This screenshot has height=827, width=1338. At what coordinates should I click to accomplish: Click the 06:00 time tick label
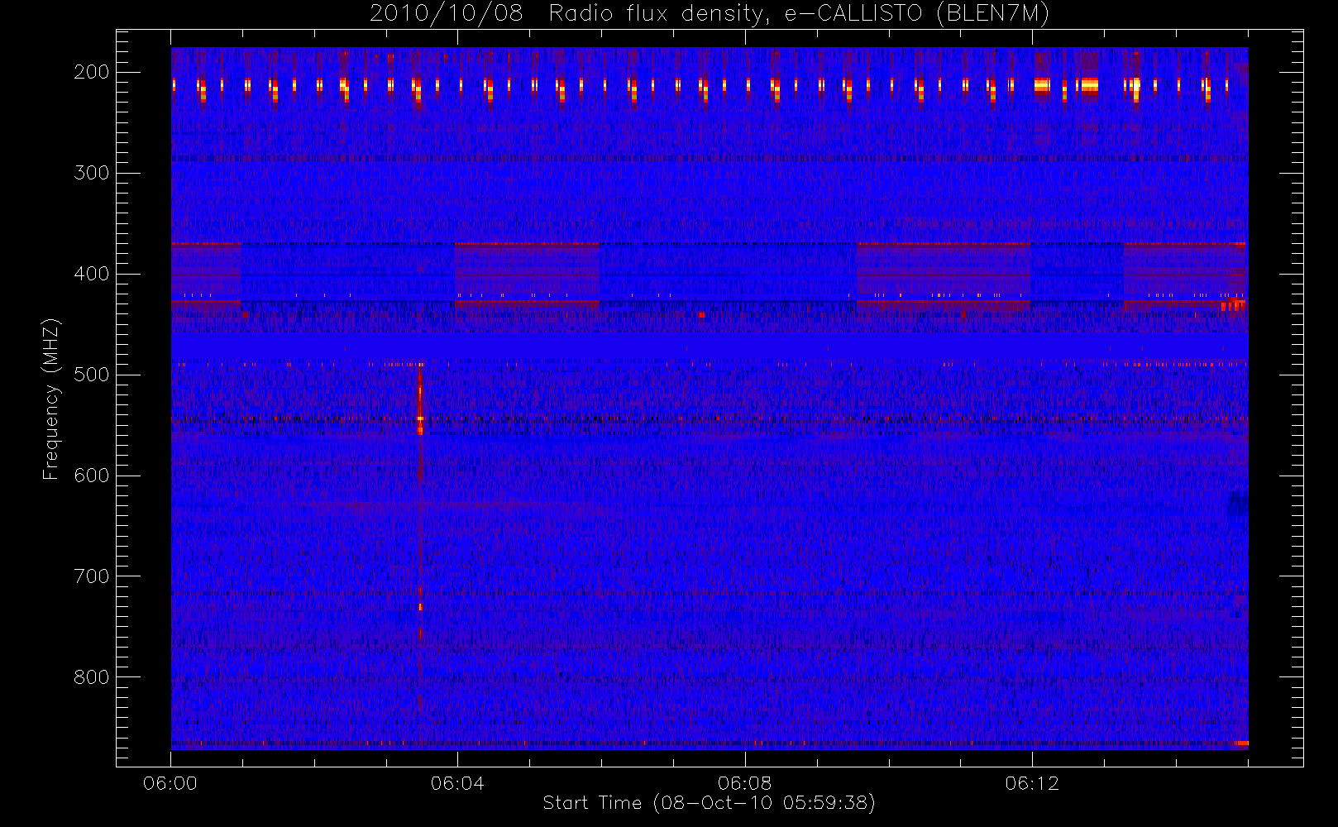170,783
